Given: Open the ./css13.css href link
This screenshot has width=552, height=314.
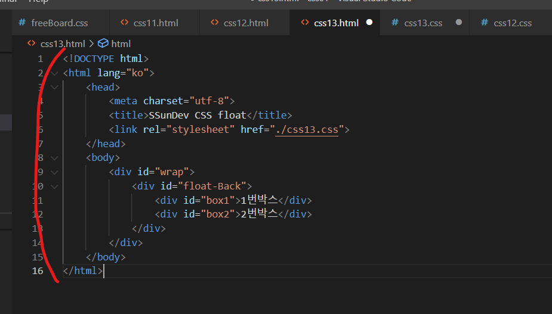Looking at the screenshot, I should (x=307, y=129).
